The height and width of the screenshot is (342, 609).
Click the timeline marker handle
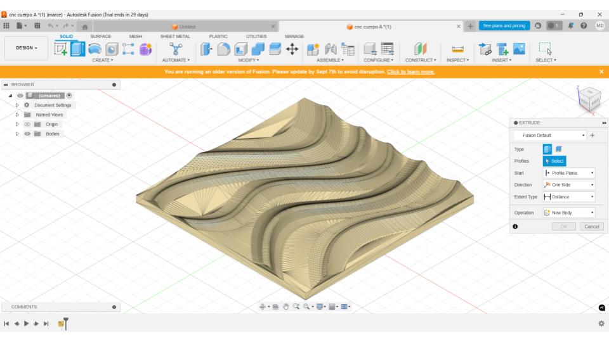pyautogui.click(x=65, y=324)
